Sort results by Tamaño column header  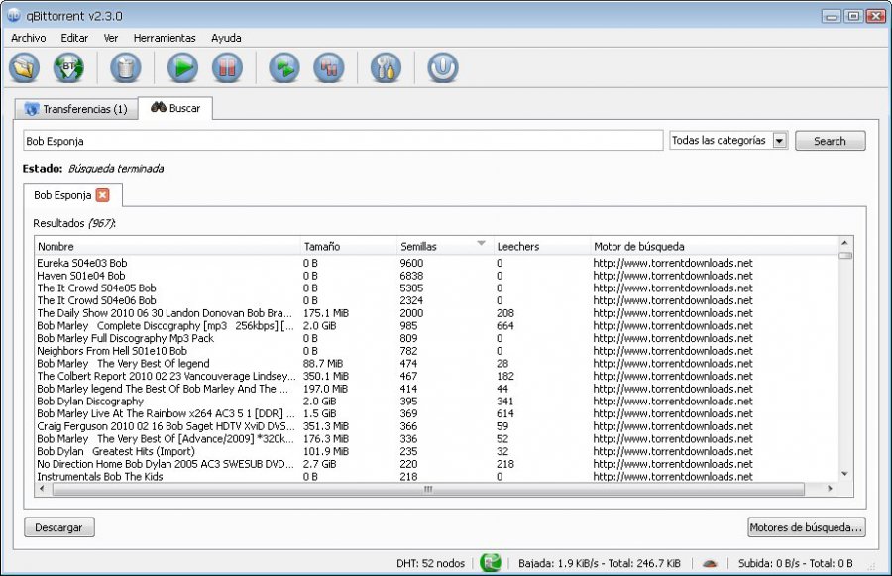click(x=348, y=247)
